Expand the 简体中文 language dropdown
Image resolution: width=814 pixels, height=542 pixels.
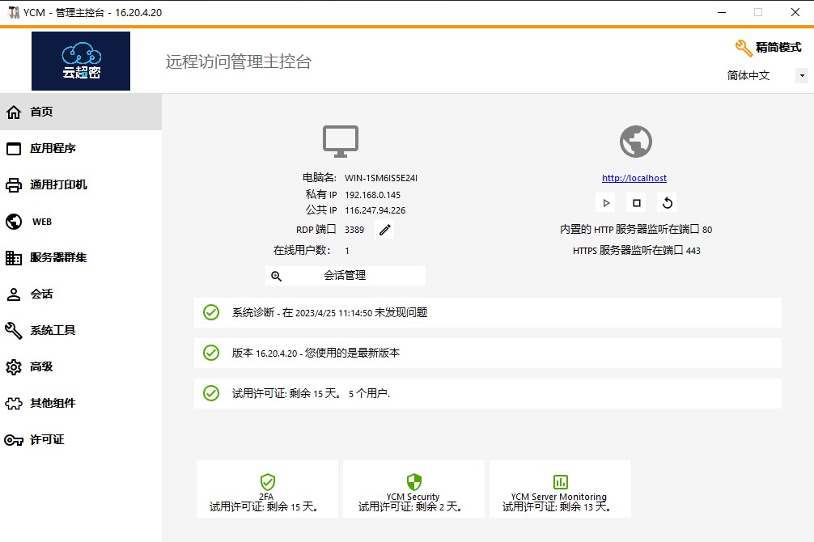(802, 76)
